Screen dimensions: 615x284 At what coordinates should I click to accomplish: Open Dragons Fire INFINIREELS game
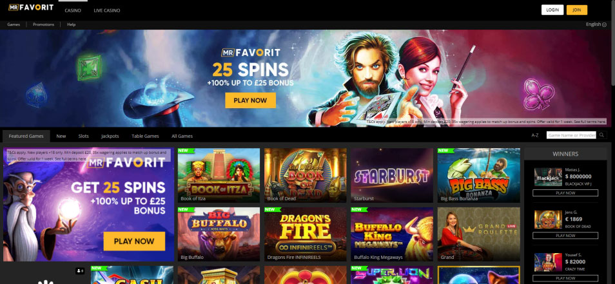[305, 234]
